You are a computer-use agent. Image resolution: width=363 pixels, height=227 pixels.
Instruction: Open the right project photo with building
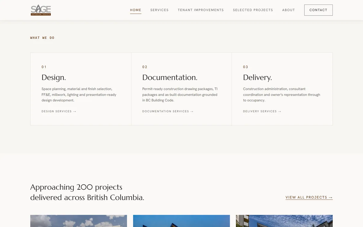tap(284, 221)
